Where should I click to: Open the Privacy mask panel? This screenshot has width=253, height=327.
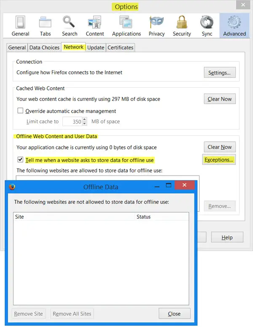[156, 26]
